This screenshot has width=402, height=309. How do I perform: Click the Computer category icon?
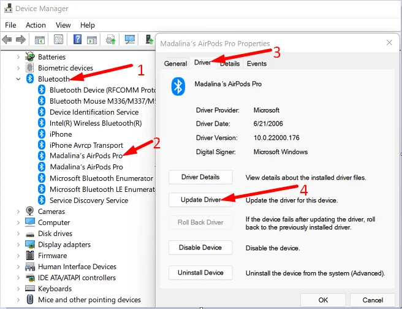[x=30, y=222]
